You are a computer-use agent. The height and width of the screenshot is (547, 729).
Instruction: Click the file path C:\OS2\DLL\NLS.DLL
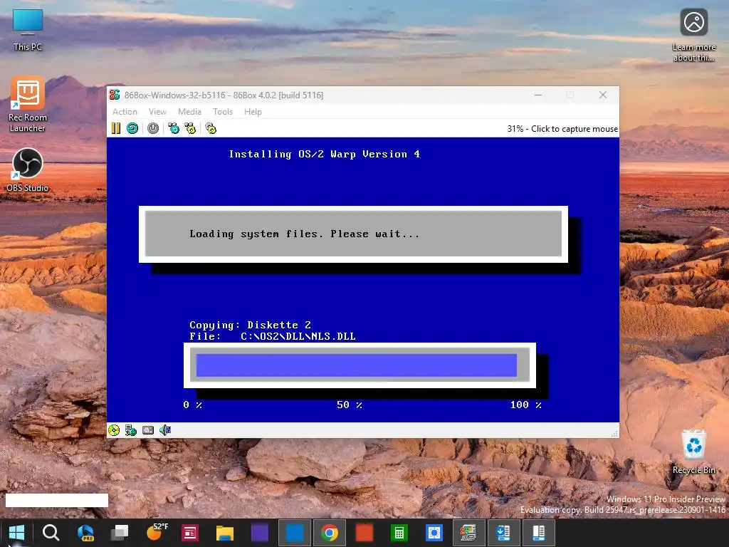(298, 336)
